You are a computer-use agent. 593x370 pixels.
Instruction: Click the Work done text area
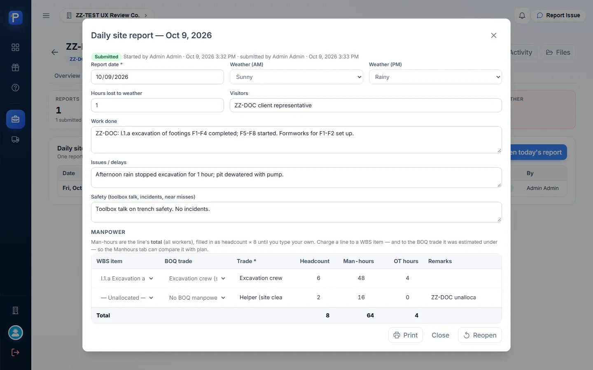point(296,140)
